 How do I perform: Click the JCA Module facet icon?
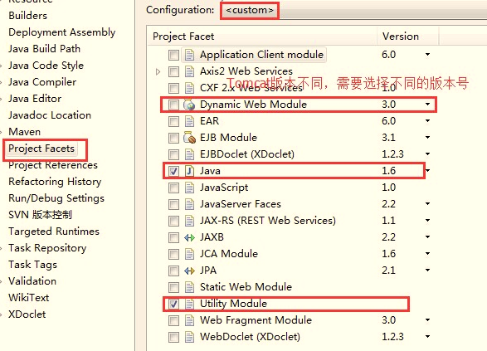click(189, 254)
